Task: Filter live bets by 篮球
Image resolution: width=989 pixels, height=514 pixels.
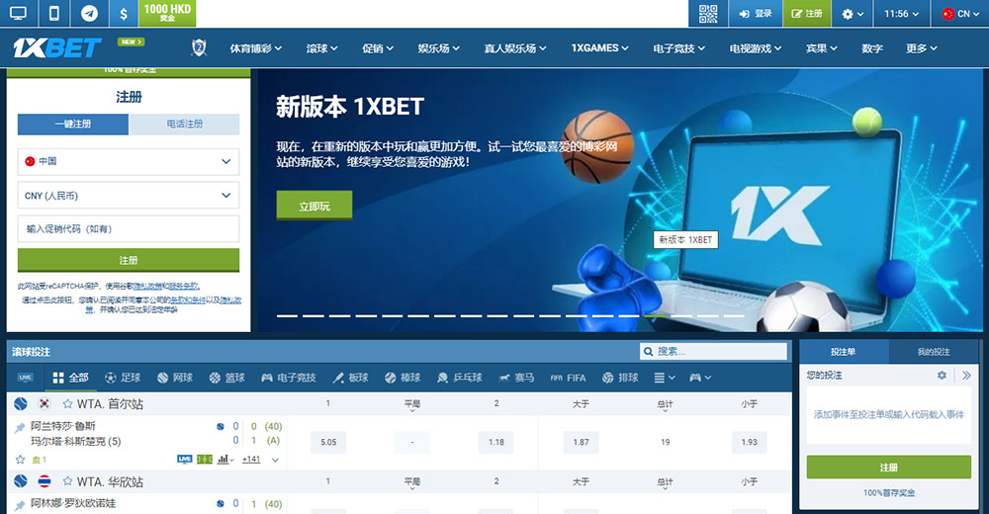Action: [x=226, y=378]
